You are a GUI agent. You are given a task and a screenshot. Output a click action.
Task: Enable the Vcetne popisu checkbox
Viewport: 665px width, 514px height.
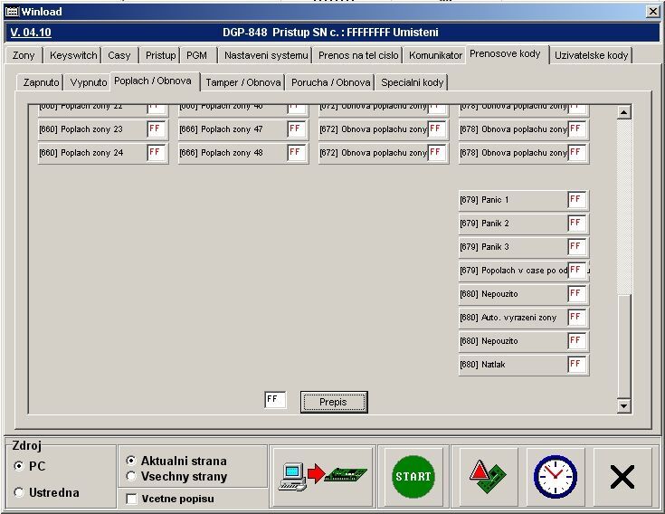(x=132, y=499)
